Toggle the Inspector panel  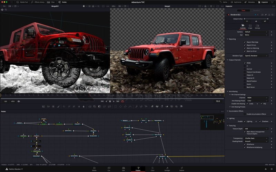263,2
